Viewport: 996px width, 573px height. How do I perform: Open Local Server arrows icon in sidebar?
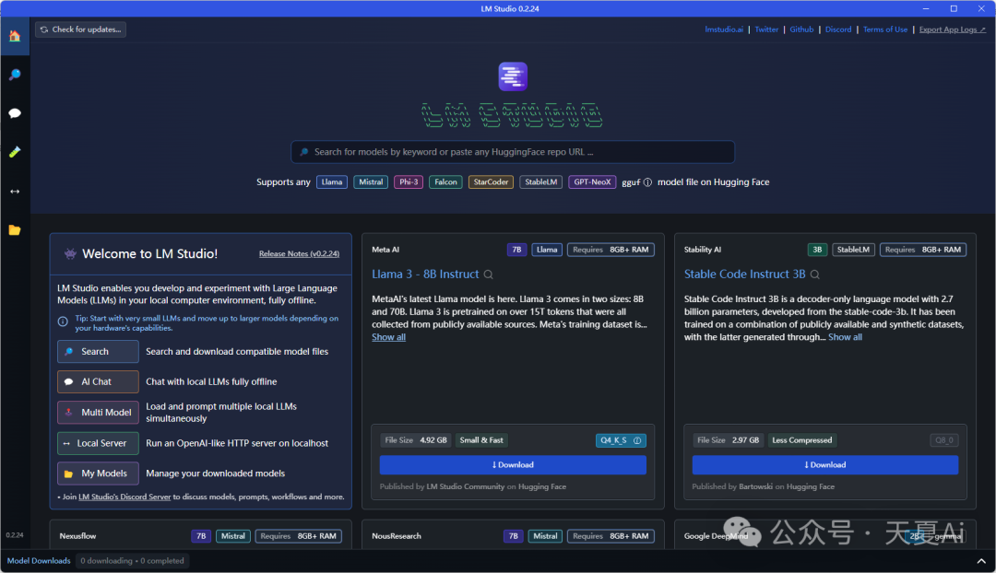point(15,191)
